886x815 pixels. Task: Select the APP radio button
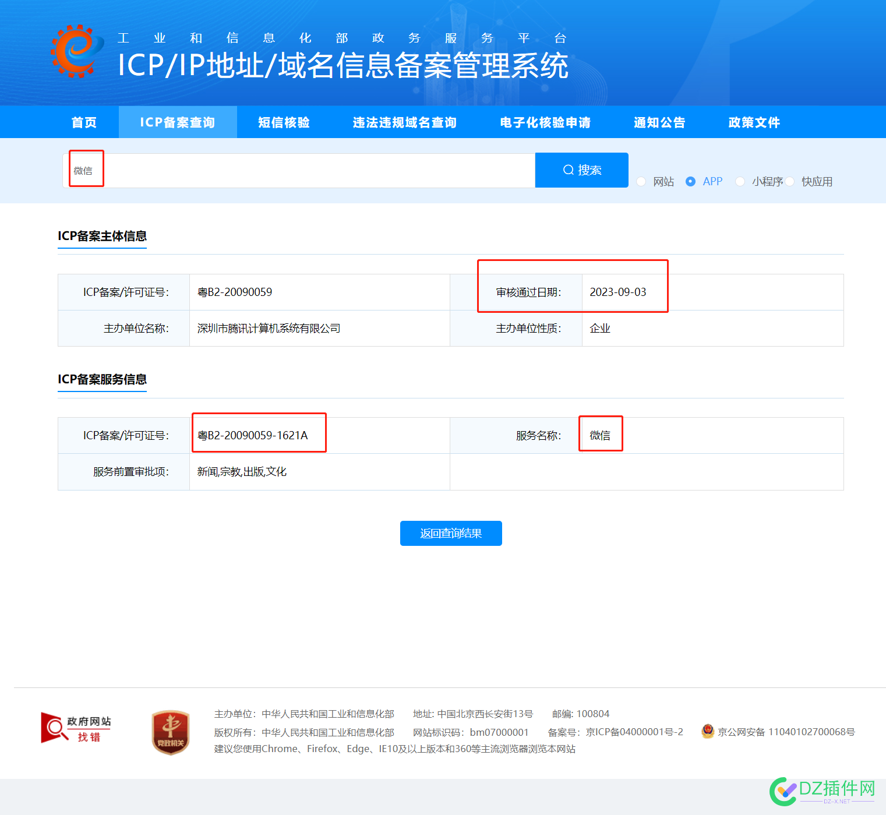click(690, 181)
